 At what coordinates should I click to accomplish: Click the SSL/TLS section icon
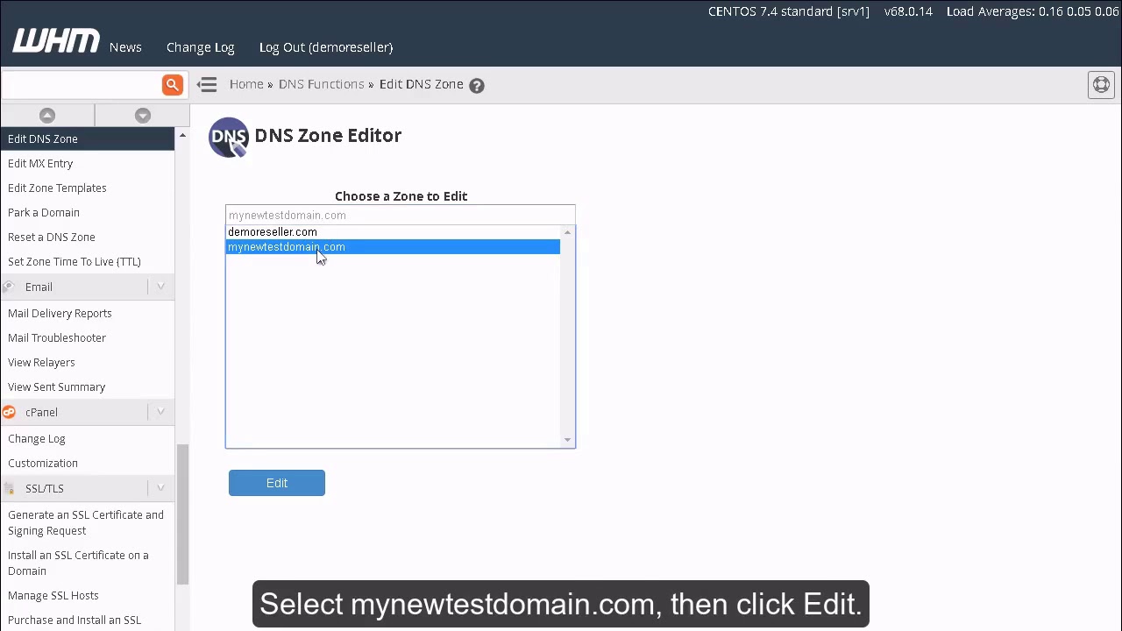(9, 488)
